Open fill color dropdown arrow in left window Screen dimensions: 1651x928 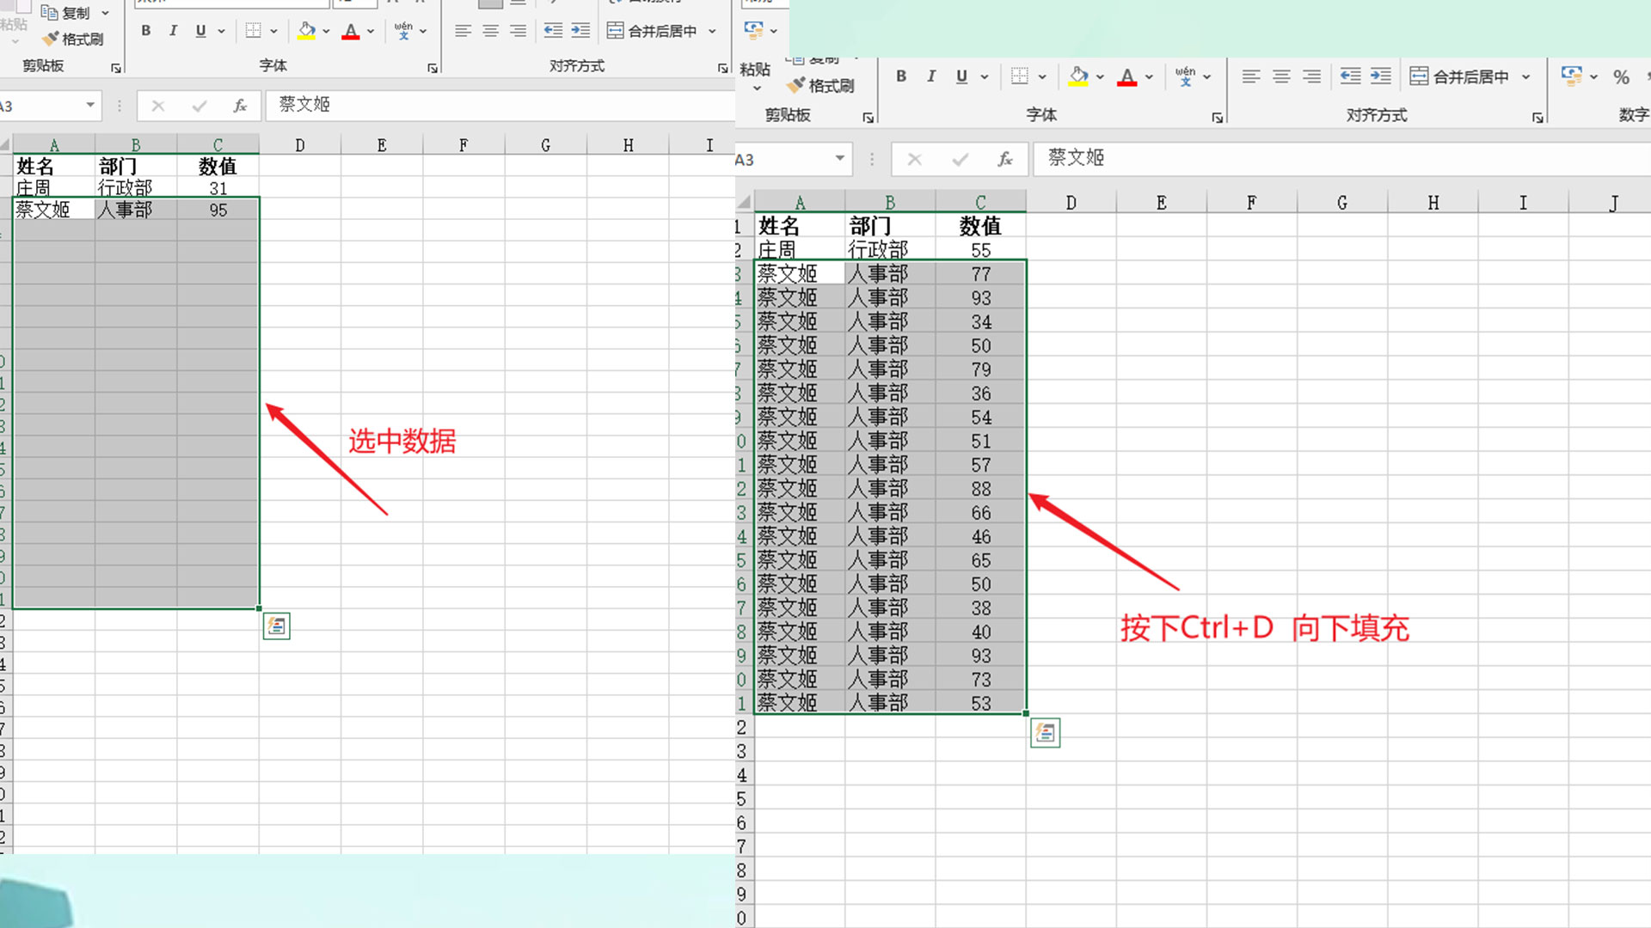click(x=327, y=31)
